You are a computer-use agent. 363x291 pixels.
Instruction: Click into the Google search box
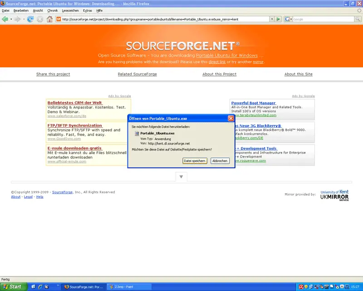pyautogui.click(x=324, y=19)
